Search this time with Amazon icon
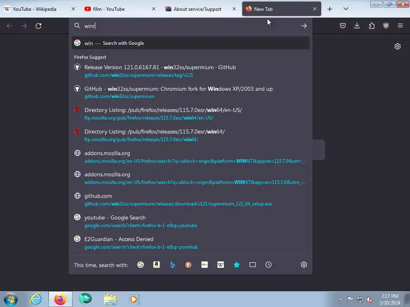This screenshot has height=307, width=410. 157,265
